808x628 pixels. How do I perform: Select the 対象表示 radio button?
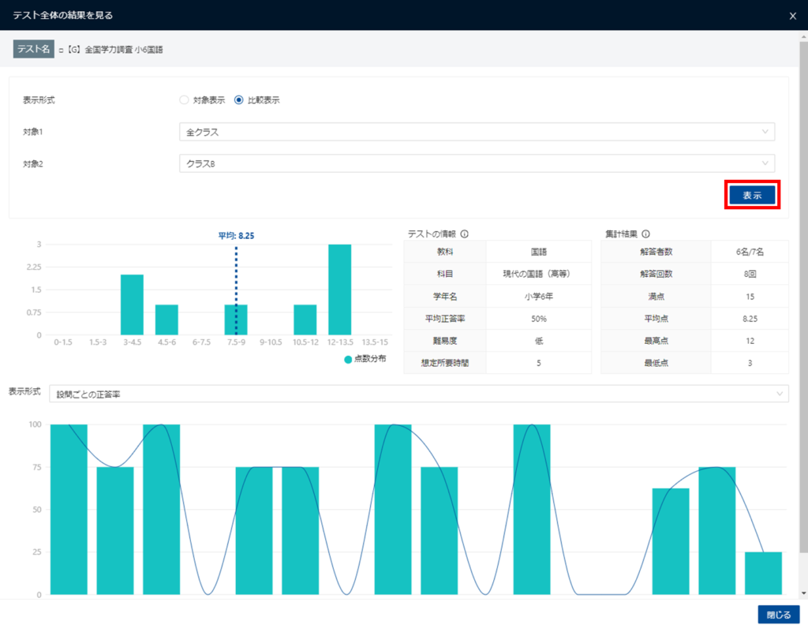pos(184,100)
